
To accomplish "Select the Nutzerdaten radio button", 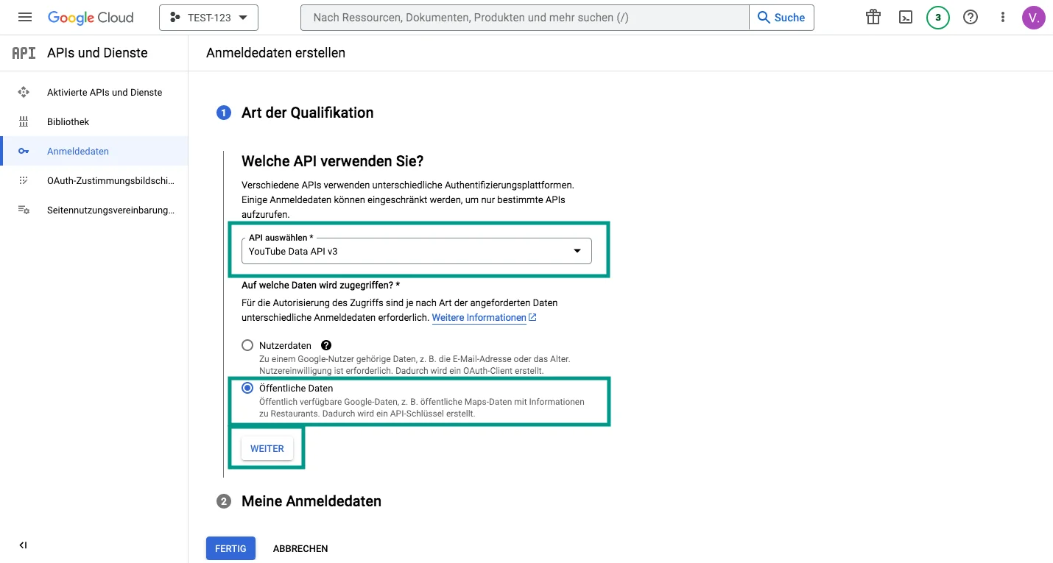I will [247, 344].
